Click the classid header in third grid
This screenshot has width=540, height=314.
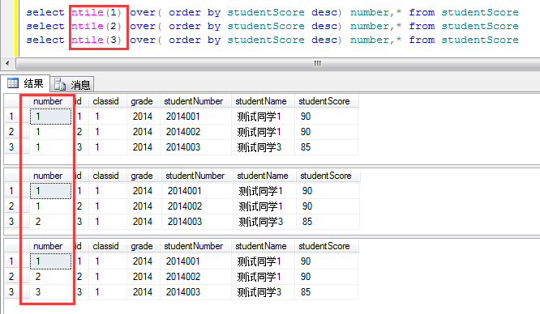105,246
